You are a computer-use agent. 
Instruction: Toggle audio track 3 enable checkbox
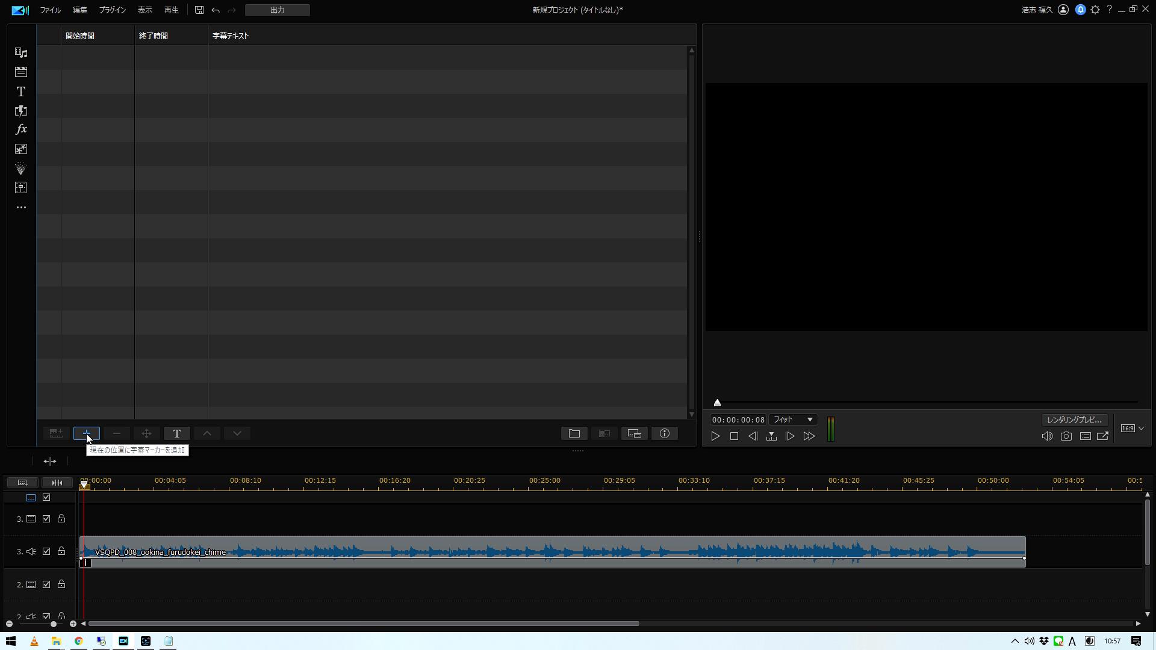[x=46, y=552]
